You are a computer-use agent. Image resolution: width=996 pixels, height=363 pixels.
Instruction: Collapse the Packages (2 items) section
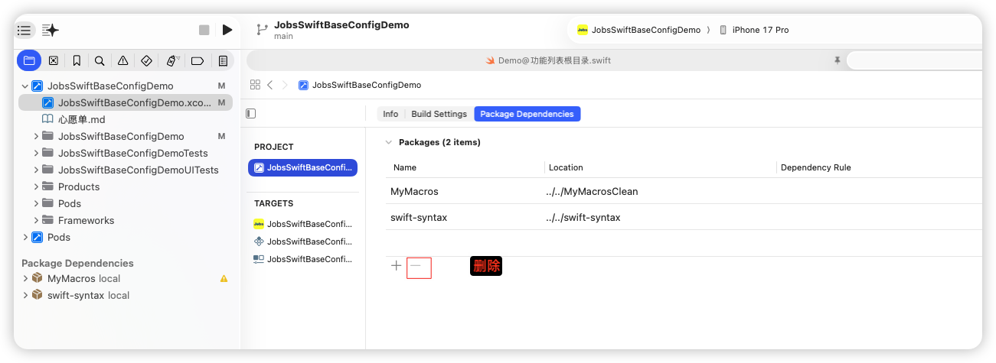coord(388,142)
